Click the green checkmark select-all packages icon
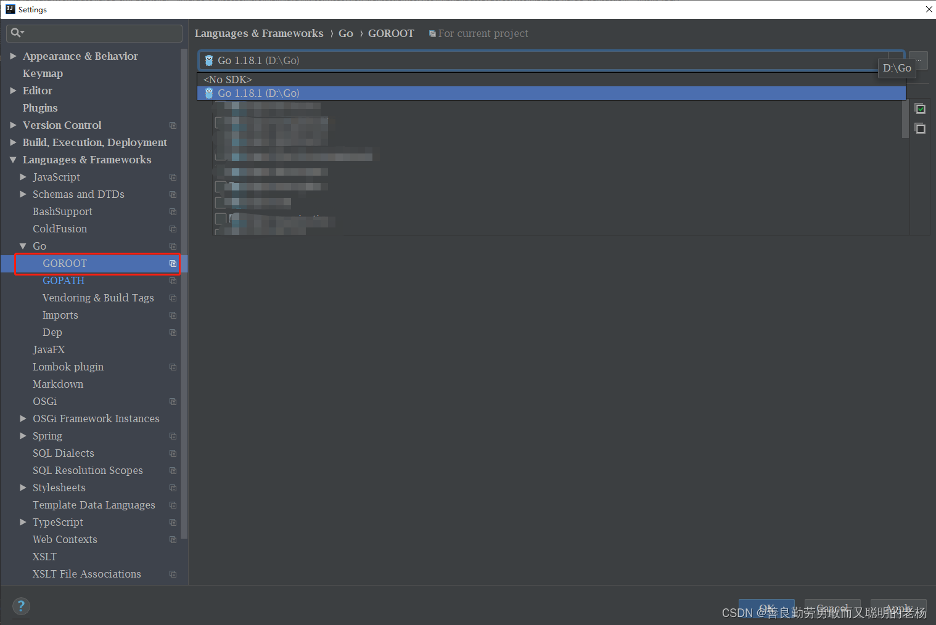This screenshot has width=936, height=625. [x=920, y=108]
